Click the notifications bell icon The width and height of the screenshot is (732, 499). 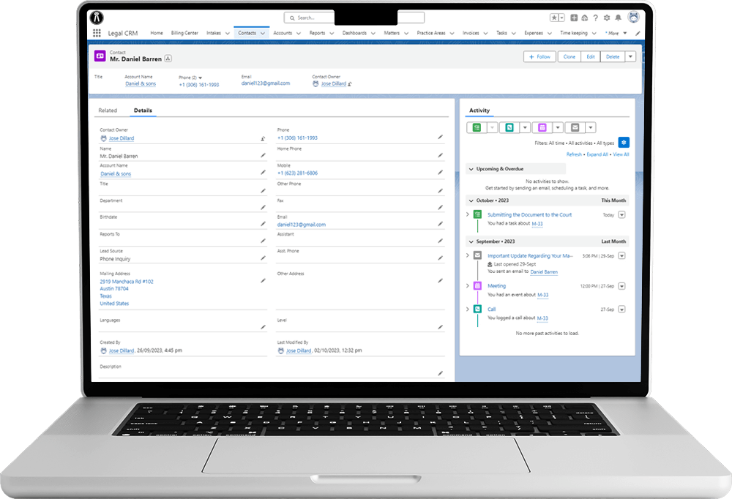pyautogui.click(x=618, y=18)
